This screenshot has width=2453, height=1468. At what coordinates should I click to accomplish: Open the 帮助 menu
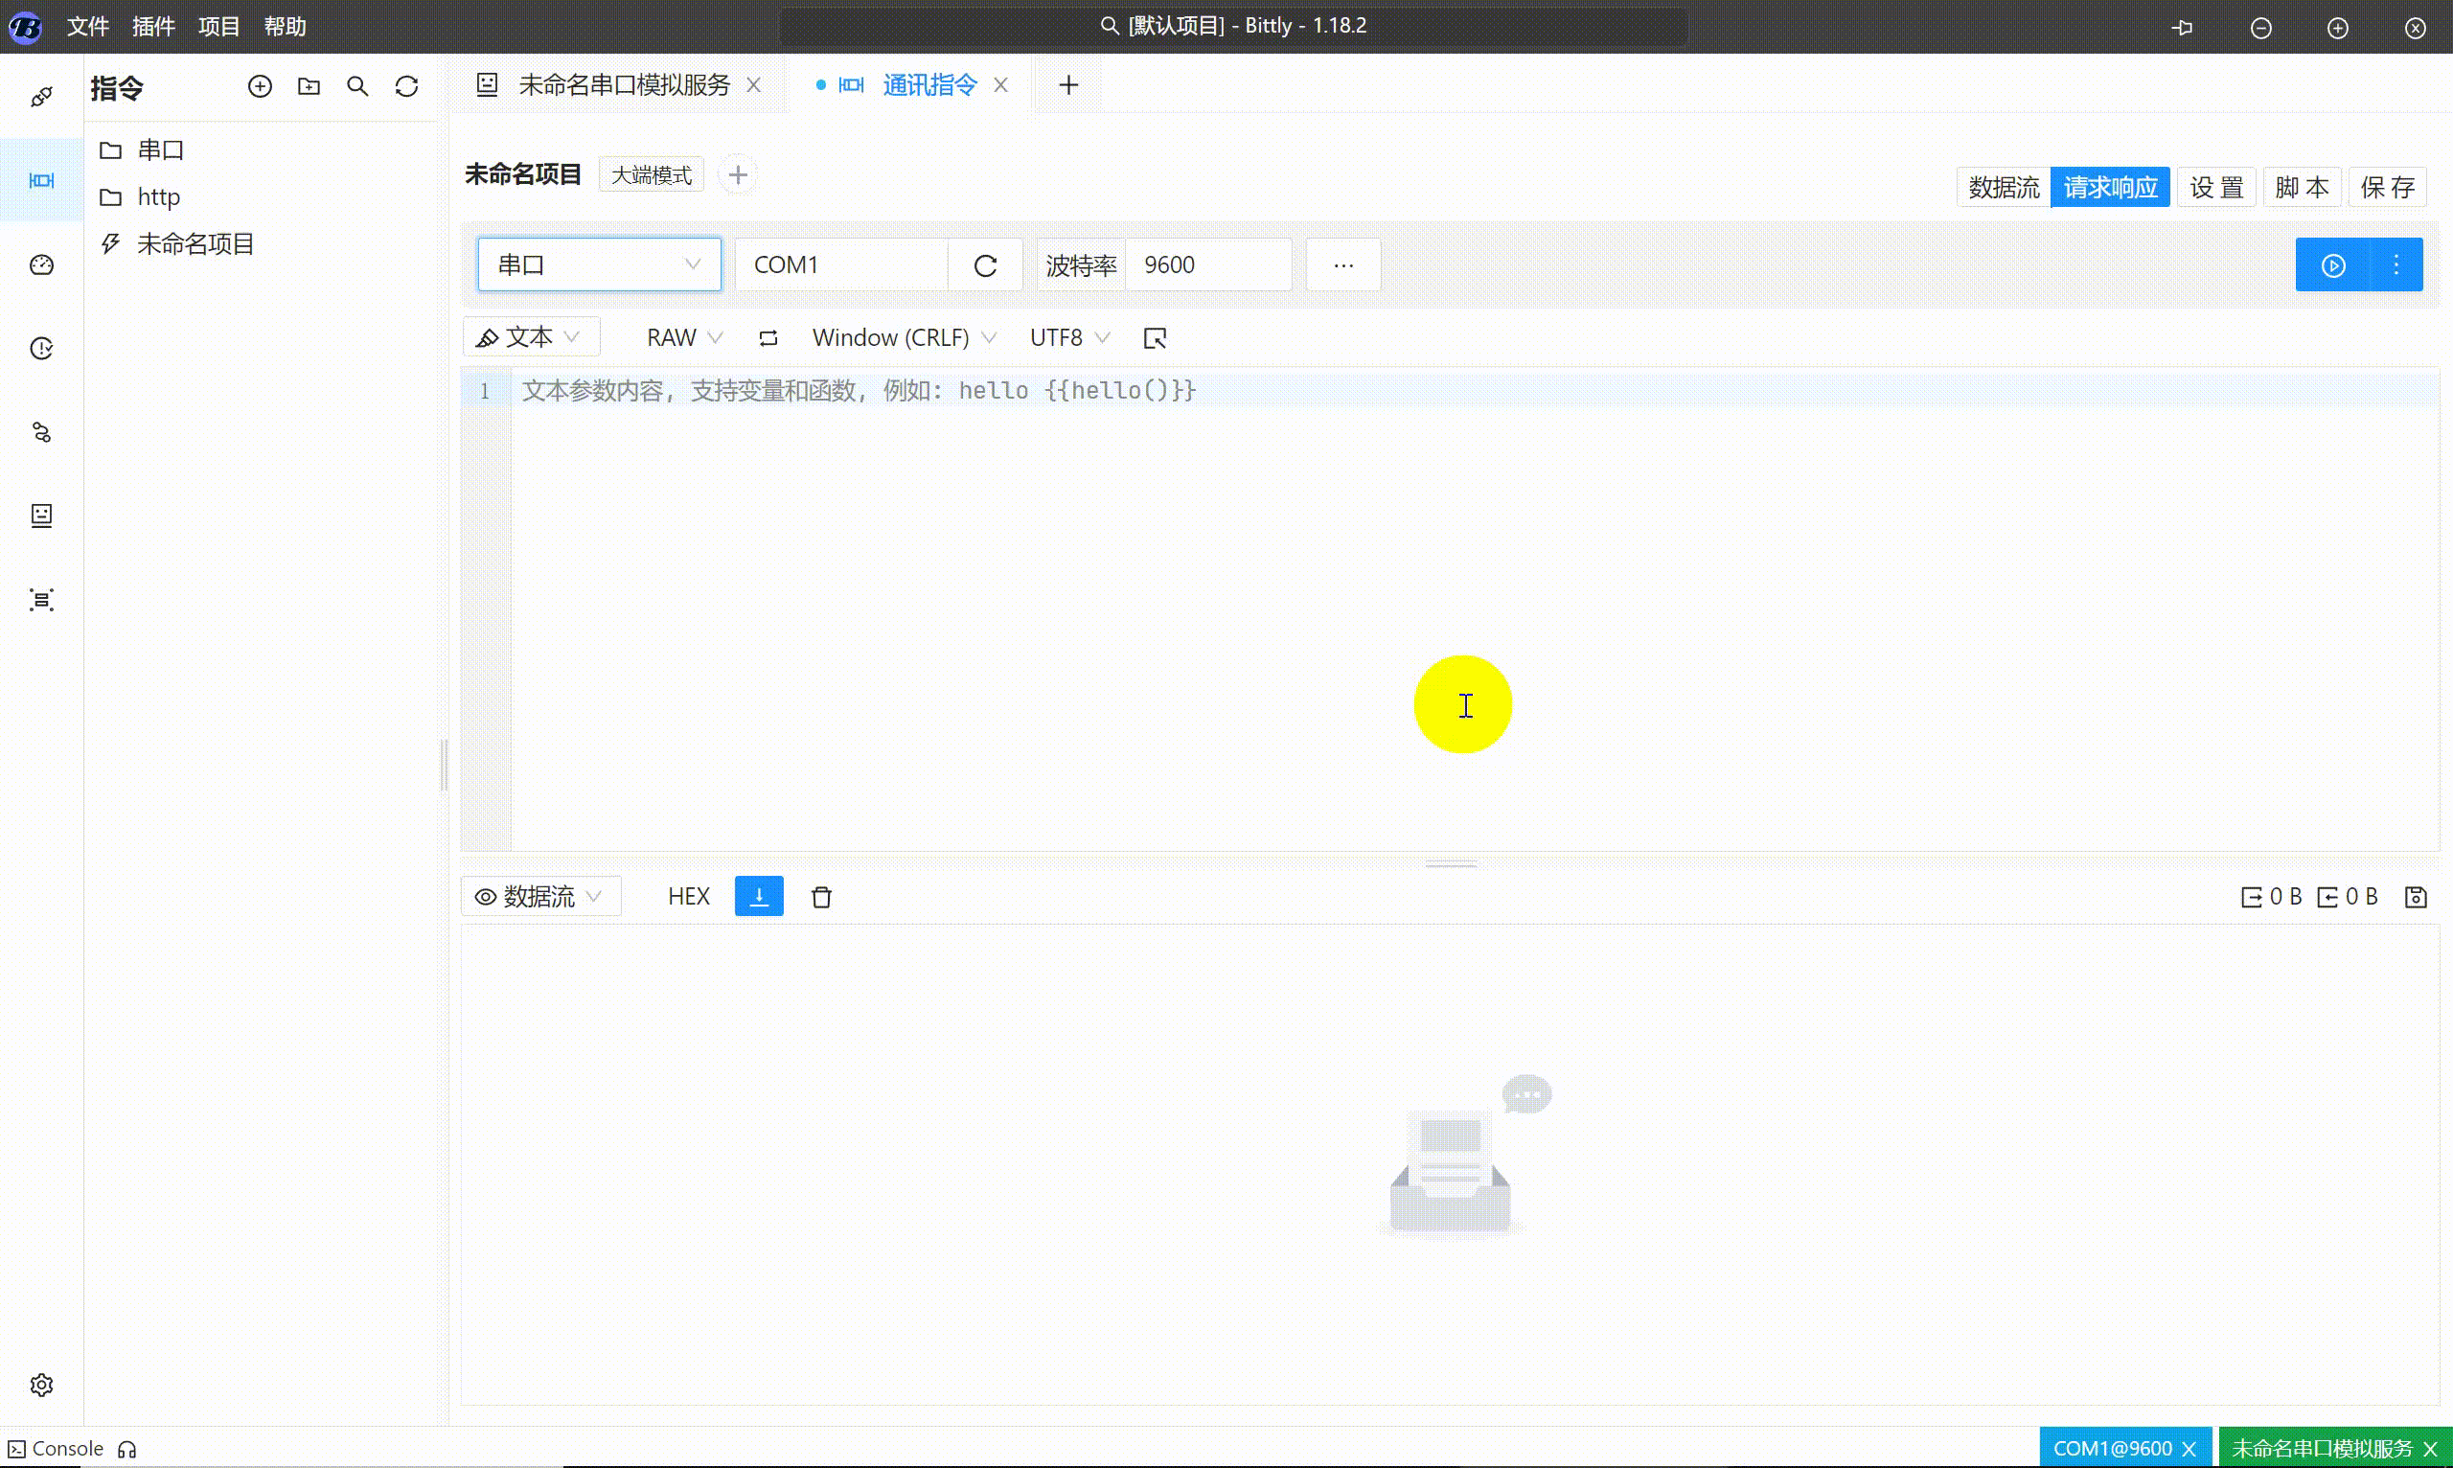pos(285,26)
